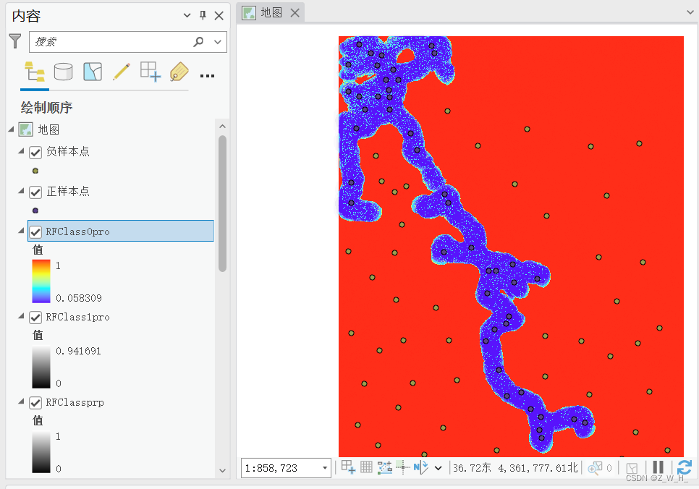The width and height of the screenshot is (699, 489).
Task: Collapse the RFClass0pro layer
Action: tap(21, 231)
